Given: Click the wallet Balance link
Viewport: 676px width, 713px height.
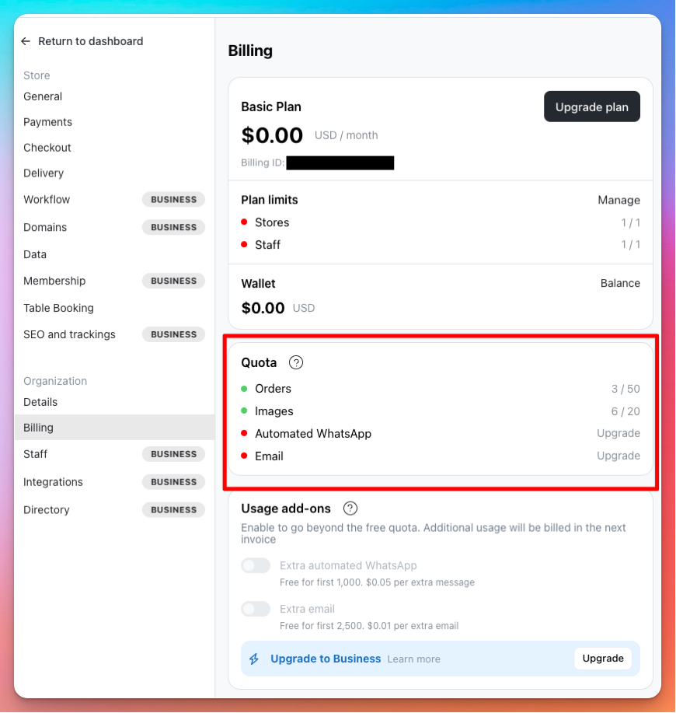Looking at the screenshot, I should (620, 283).
